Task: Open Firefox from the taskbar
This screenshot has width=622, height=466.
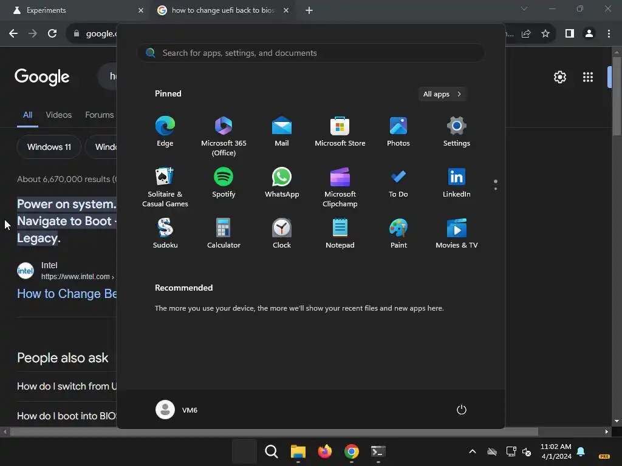Action: pyautogui.click(x=324, y=451)
